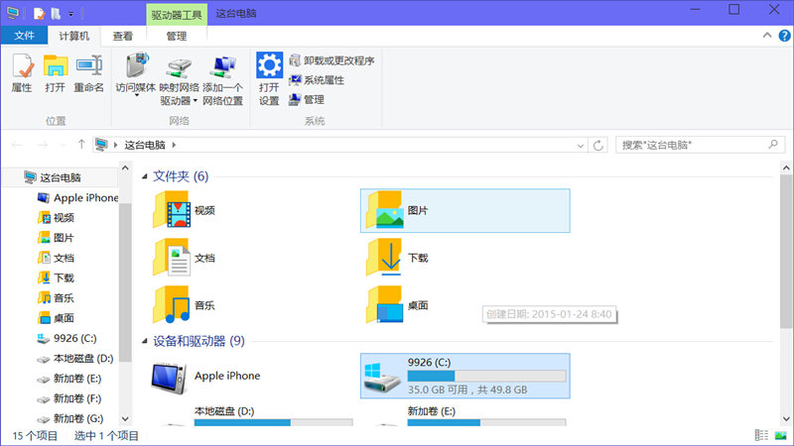This screenshot has height=446, width=794.
Task: Select the 桌面 folder icon in content area
Action: 384,304
